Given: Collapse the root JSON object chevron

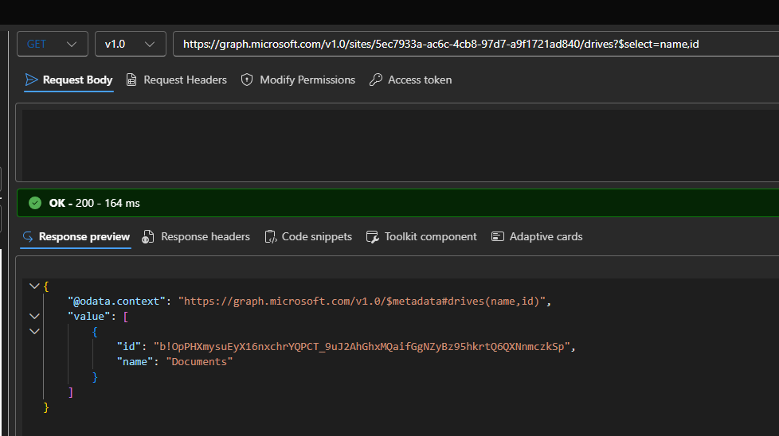Looking at the screenshot, I should point(33,286).
